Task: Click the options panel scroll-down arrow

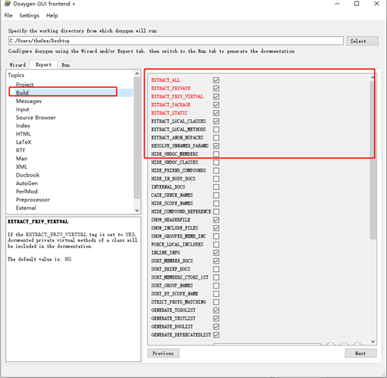Action: pyautogui.click(x=373, y=342)
